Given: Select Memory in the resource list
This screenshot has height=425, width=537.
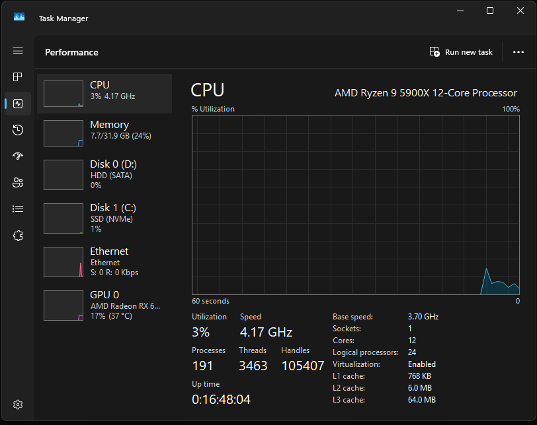Looking at the screenshot, I should tap(104, 133).
